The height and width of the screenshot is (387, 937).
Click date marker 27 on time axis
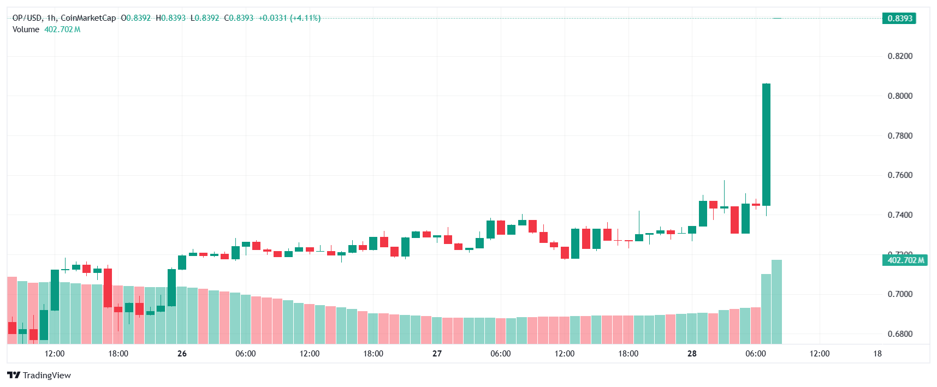pos(437,354)
